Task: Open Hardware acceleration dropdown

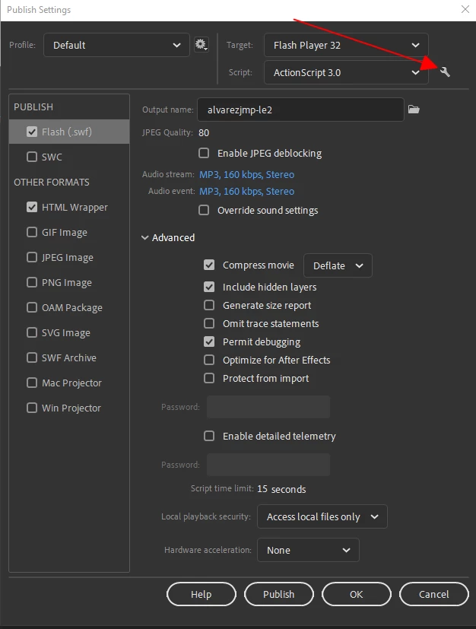Action: click(x=308, y=550)
